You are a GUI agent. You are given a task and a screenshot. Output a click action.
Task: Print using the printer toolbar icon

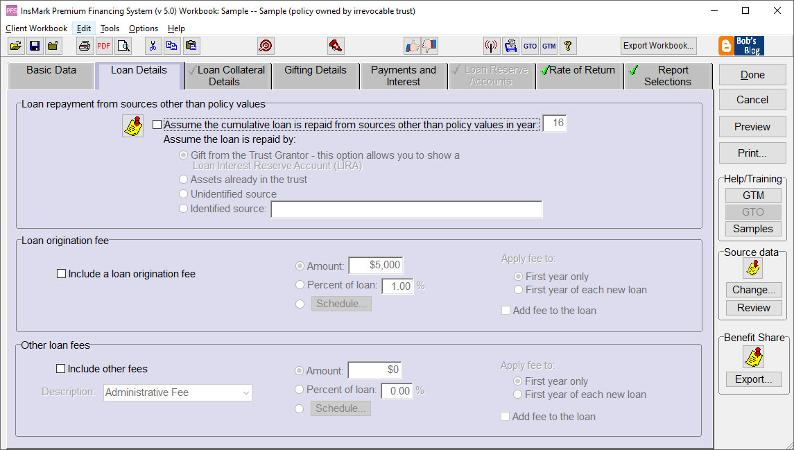(83, 45)
